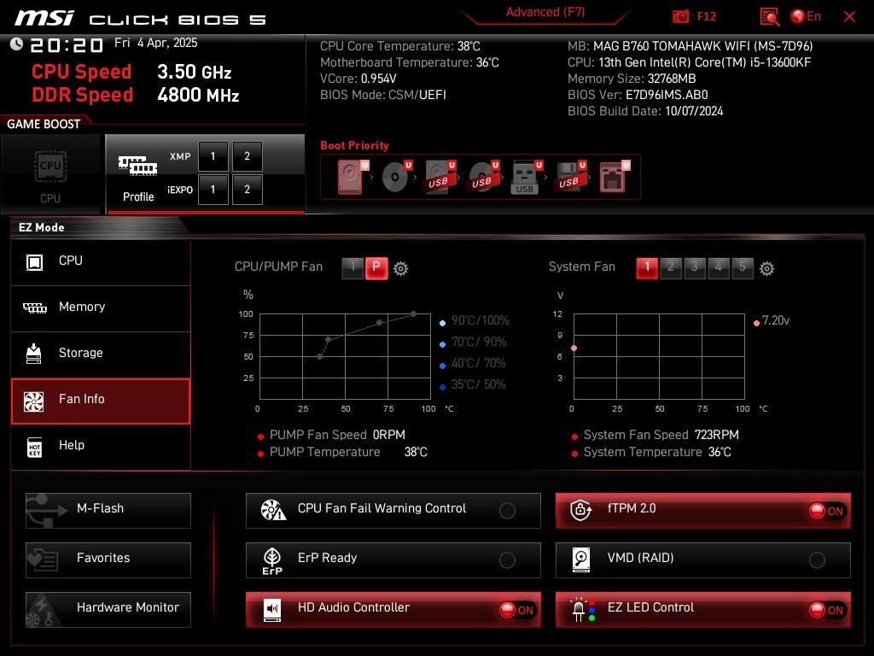Select the USB optical drive boot device icon

click(x=483, y=177)
